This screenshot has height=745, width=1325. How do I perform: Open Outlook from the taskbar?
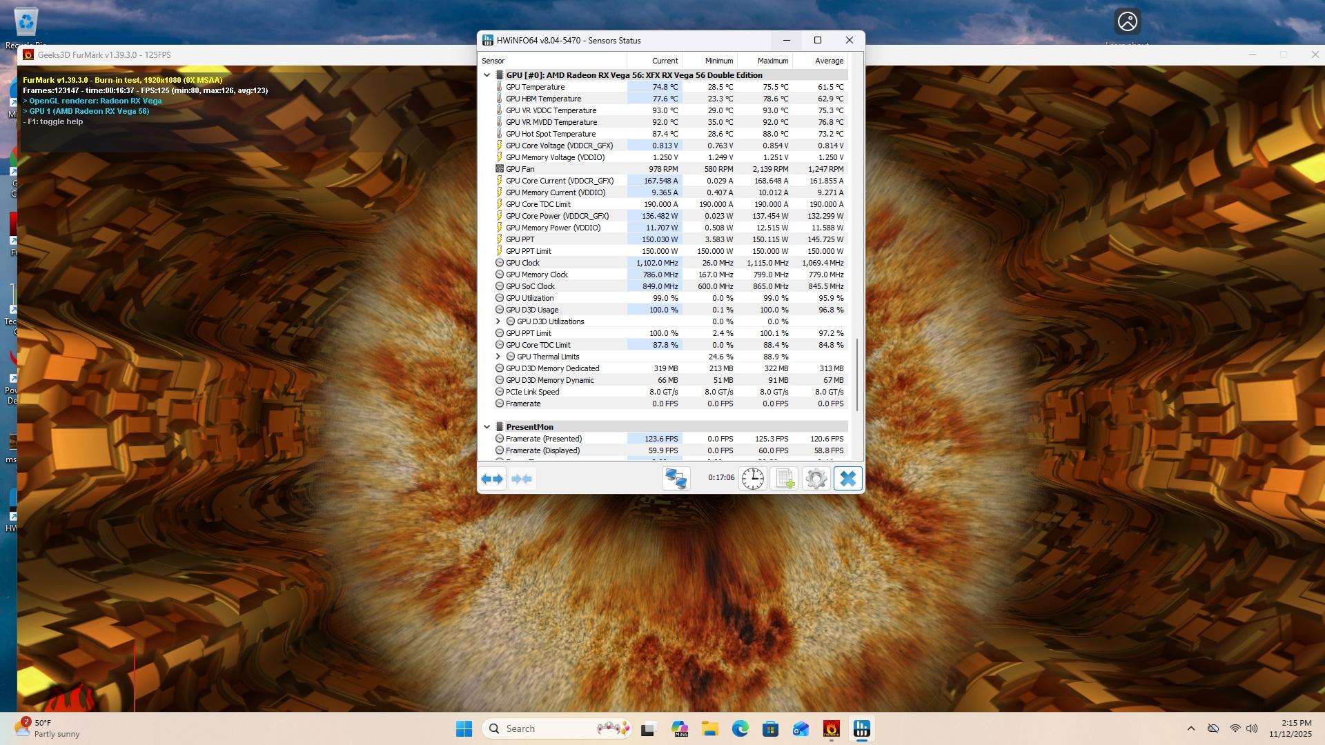[801, 728]
